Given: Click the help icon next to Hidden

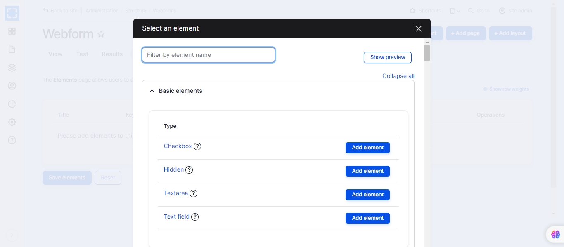Looking at the screenshot, I should coord(189,170).
